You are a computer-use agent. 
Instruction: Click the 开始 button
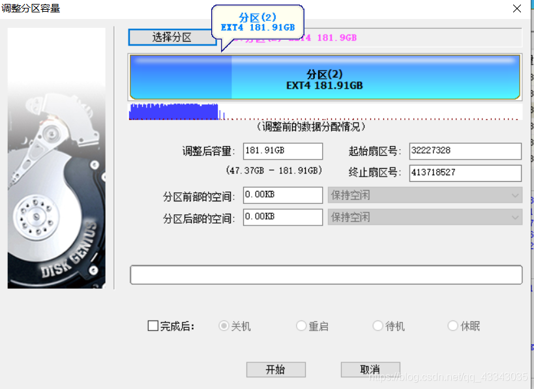276,369
